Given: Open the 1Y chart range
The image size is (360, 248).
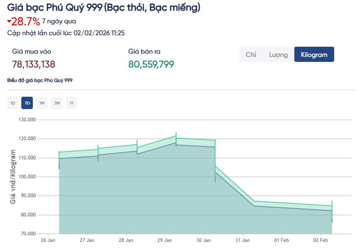Looking at the screenshot, I should pos(71,103).
